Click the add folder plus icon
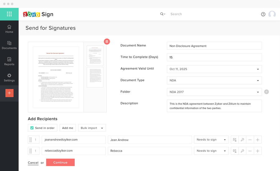 point(266,92)
